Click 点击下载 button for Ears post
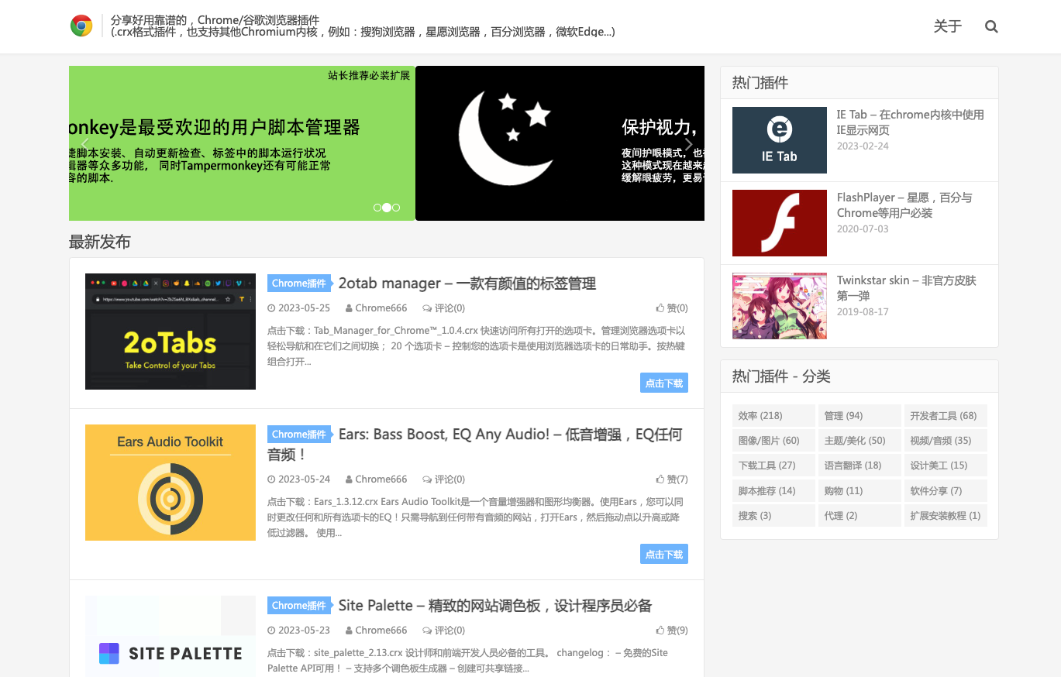The height and width of the screenshot is (677, 1061). point(664,554)
